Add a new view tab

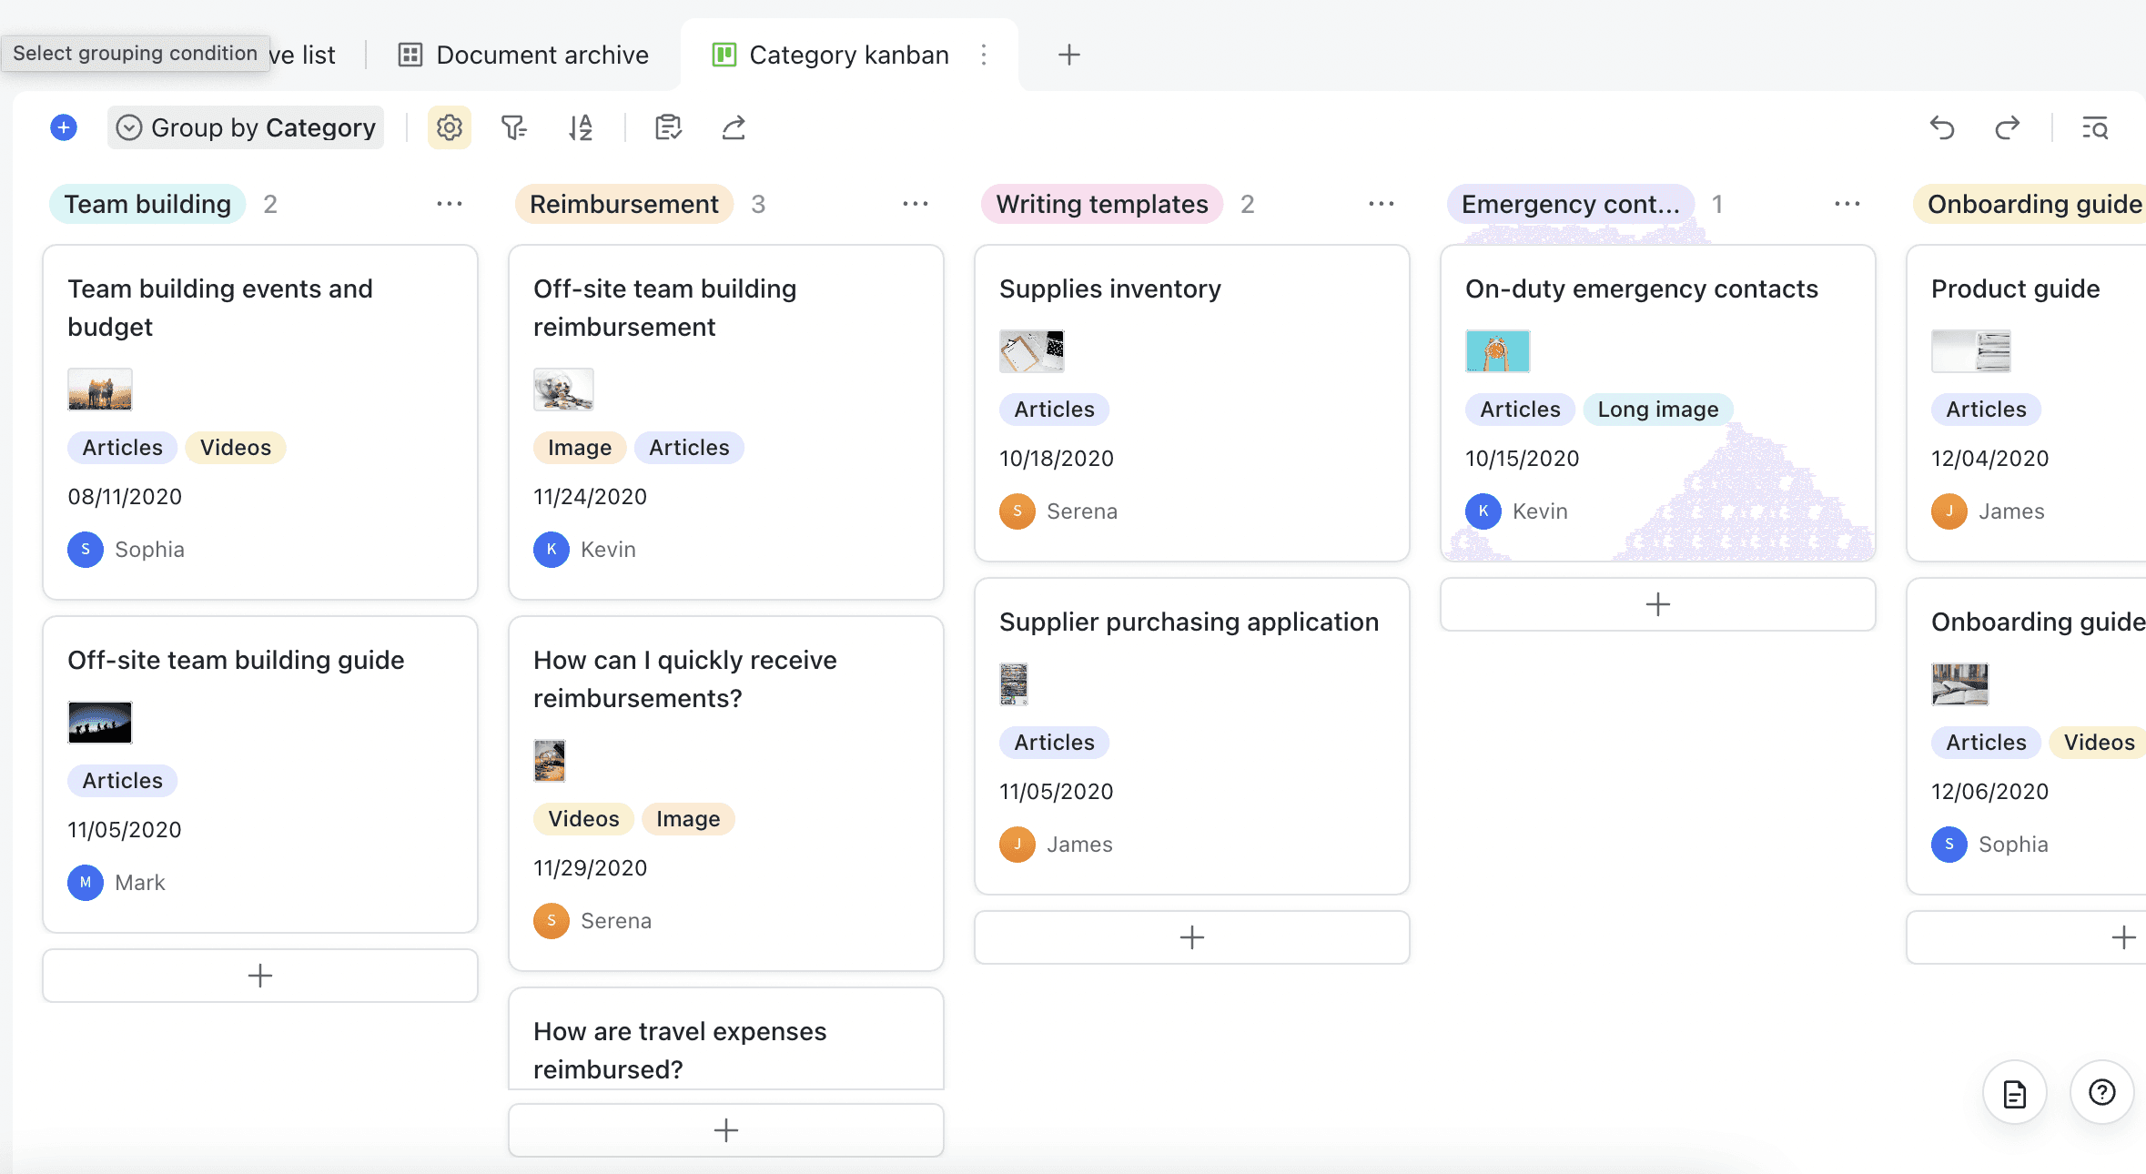tap(1069, 55)
